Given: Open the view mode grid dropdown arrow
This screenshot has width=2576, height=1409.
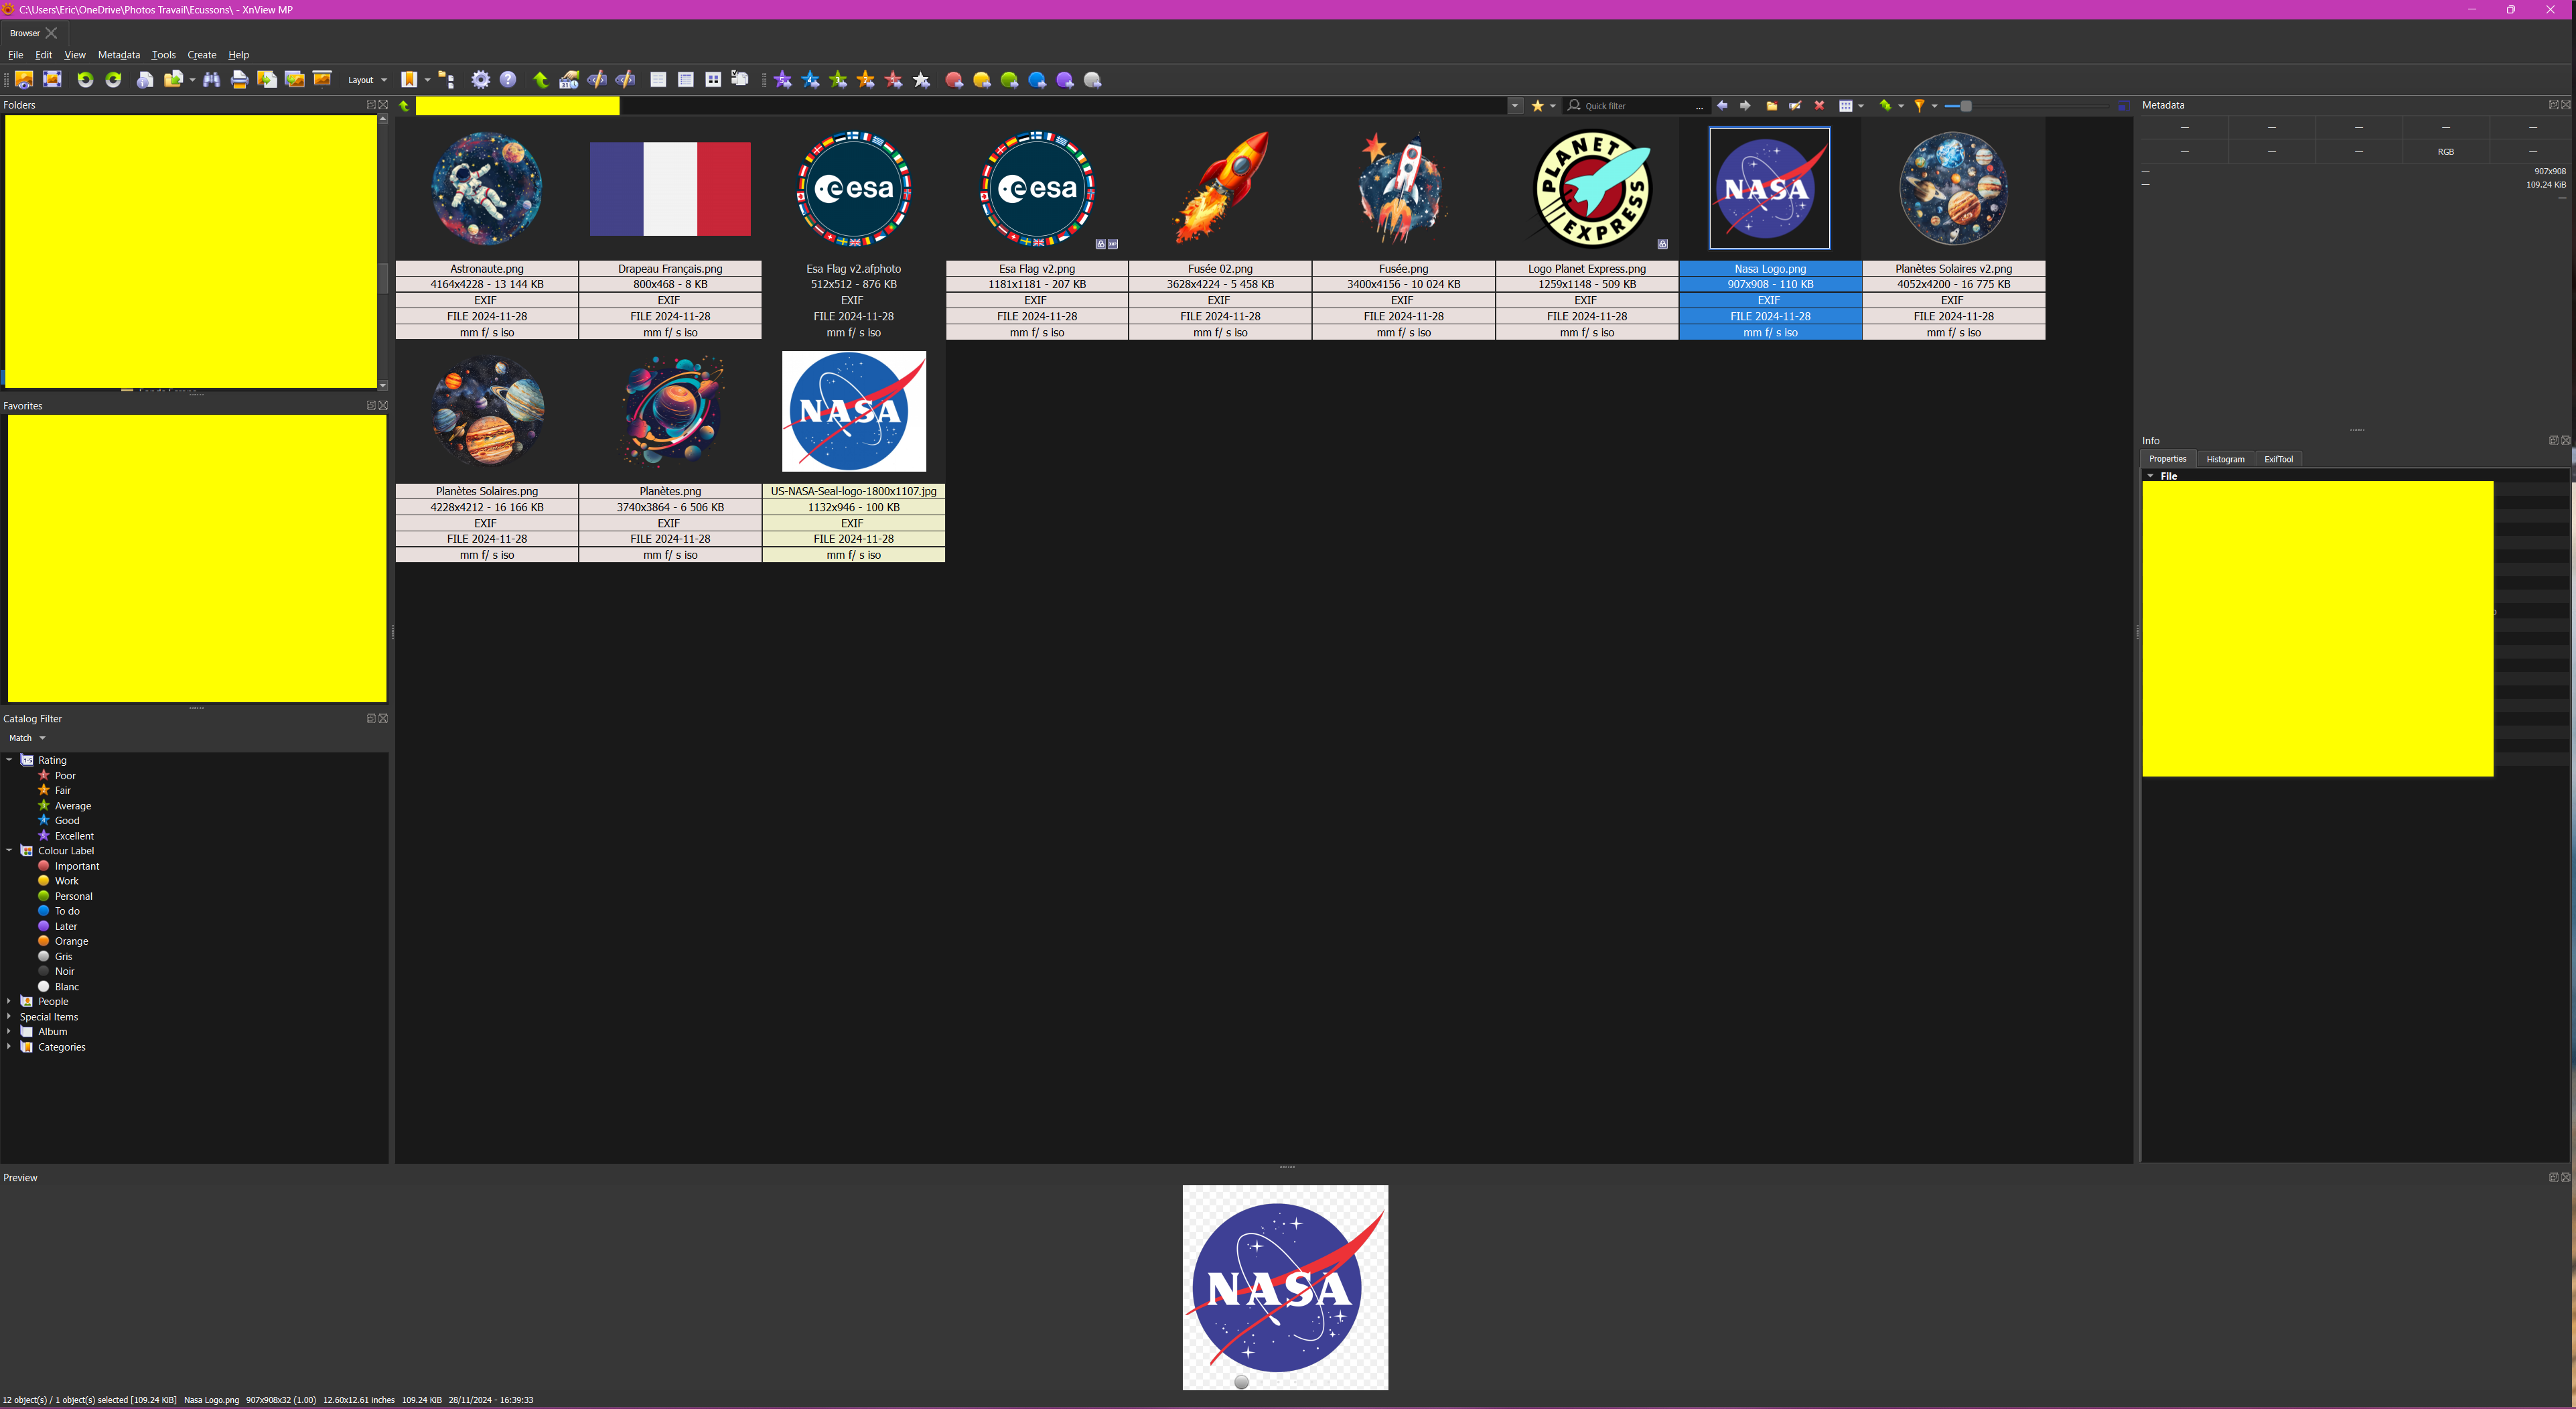Looking at the screenshot, I should click(x=1861, y=106).
